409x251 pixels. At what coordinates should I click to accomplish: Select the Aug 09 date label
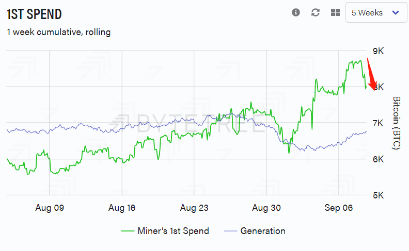50,208
